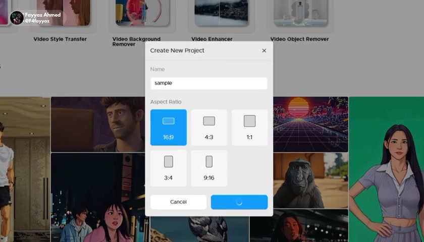Choose the 3:4 portrait aspect ratio
The width and height of the screenshot is (424, 242).
(169, 168)
